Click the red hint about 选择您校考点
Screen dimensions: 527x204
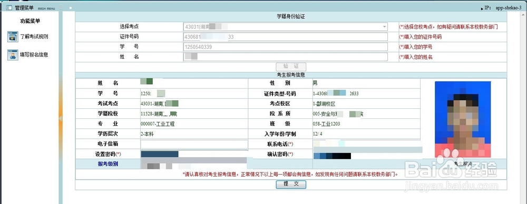coord(448,26)
